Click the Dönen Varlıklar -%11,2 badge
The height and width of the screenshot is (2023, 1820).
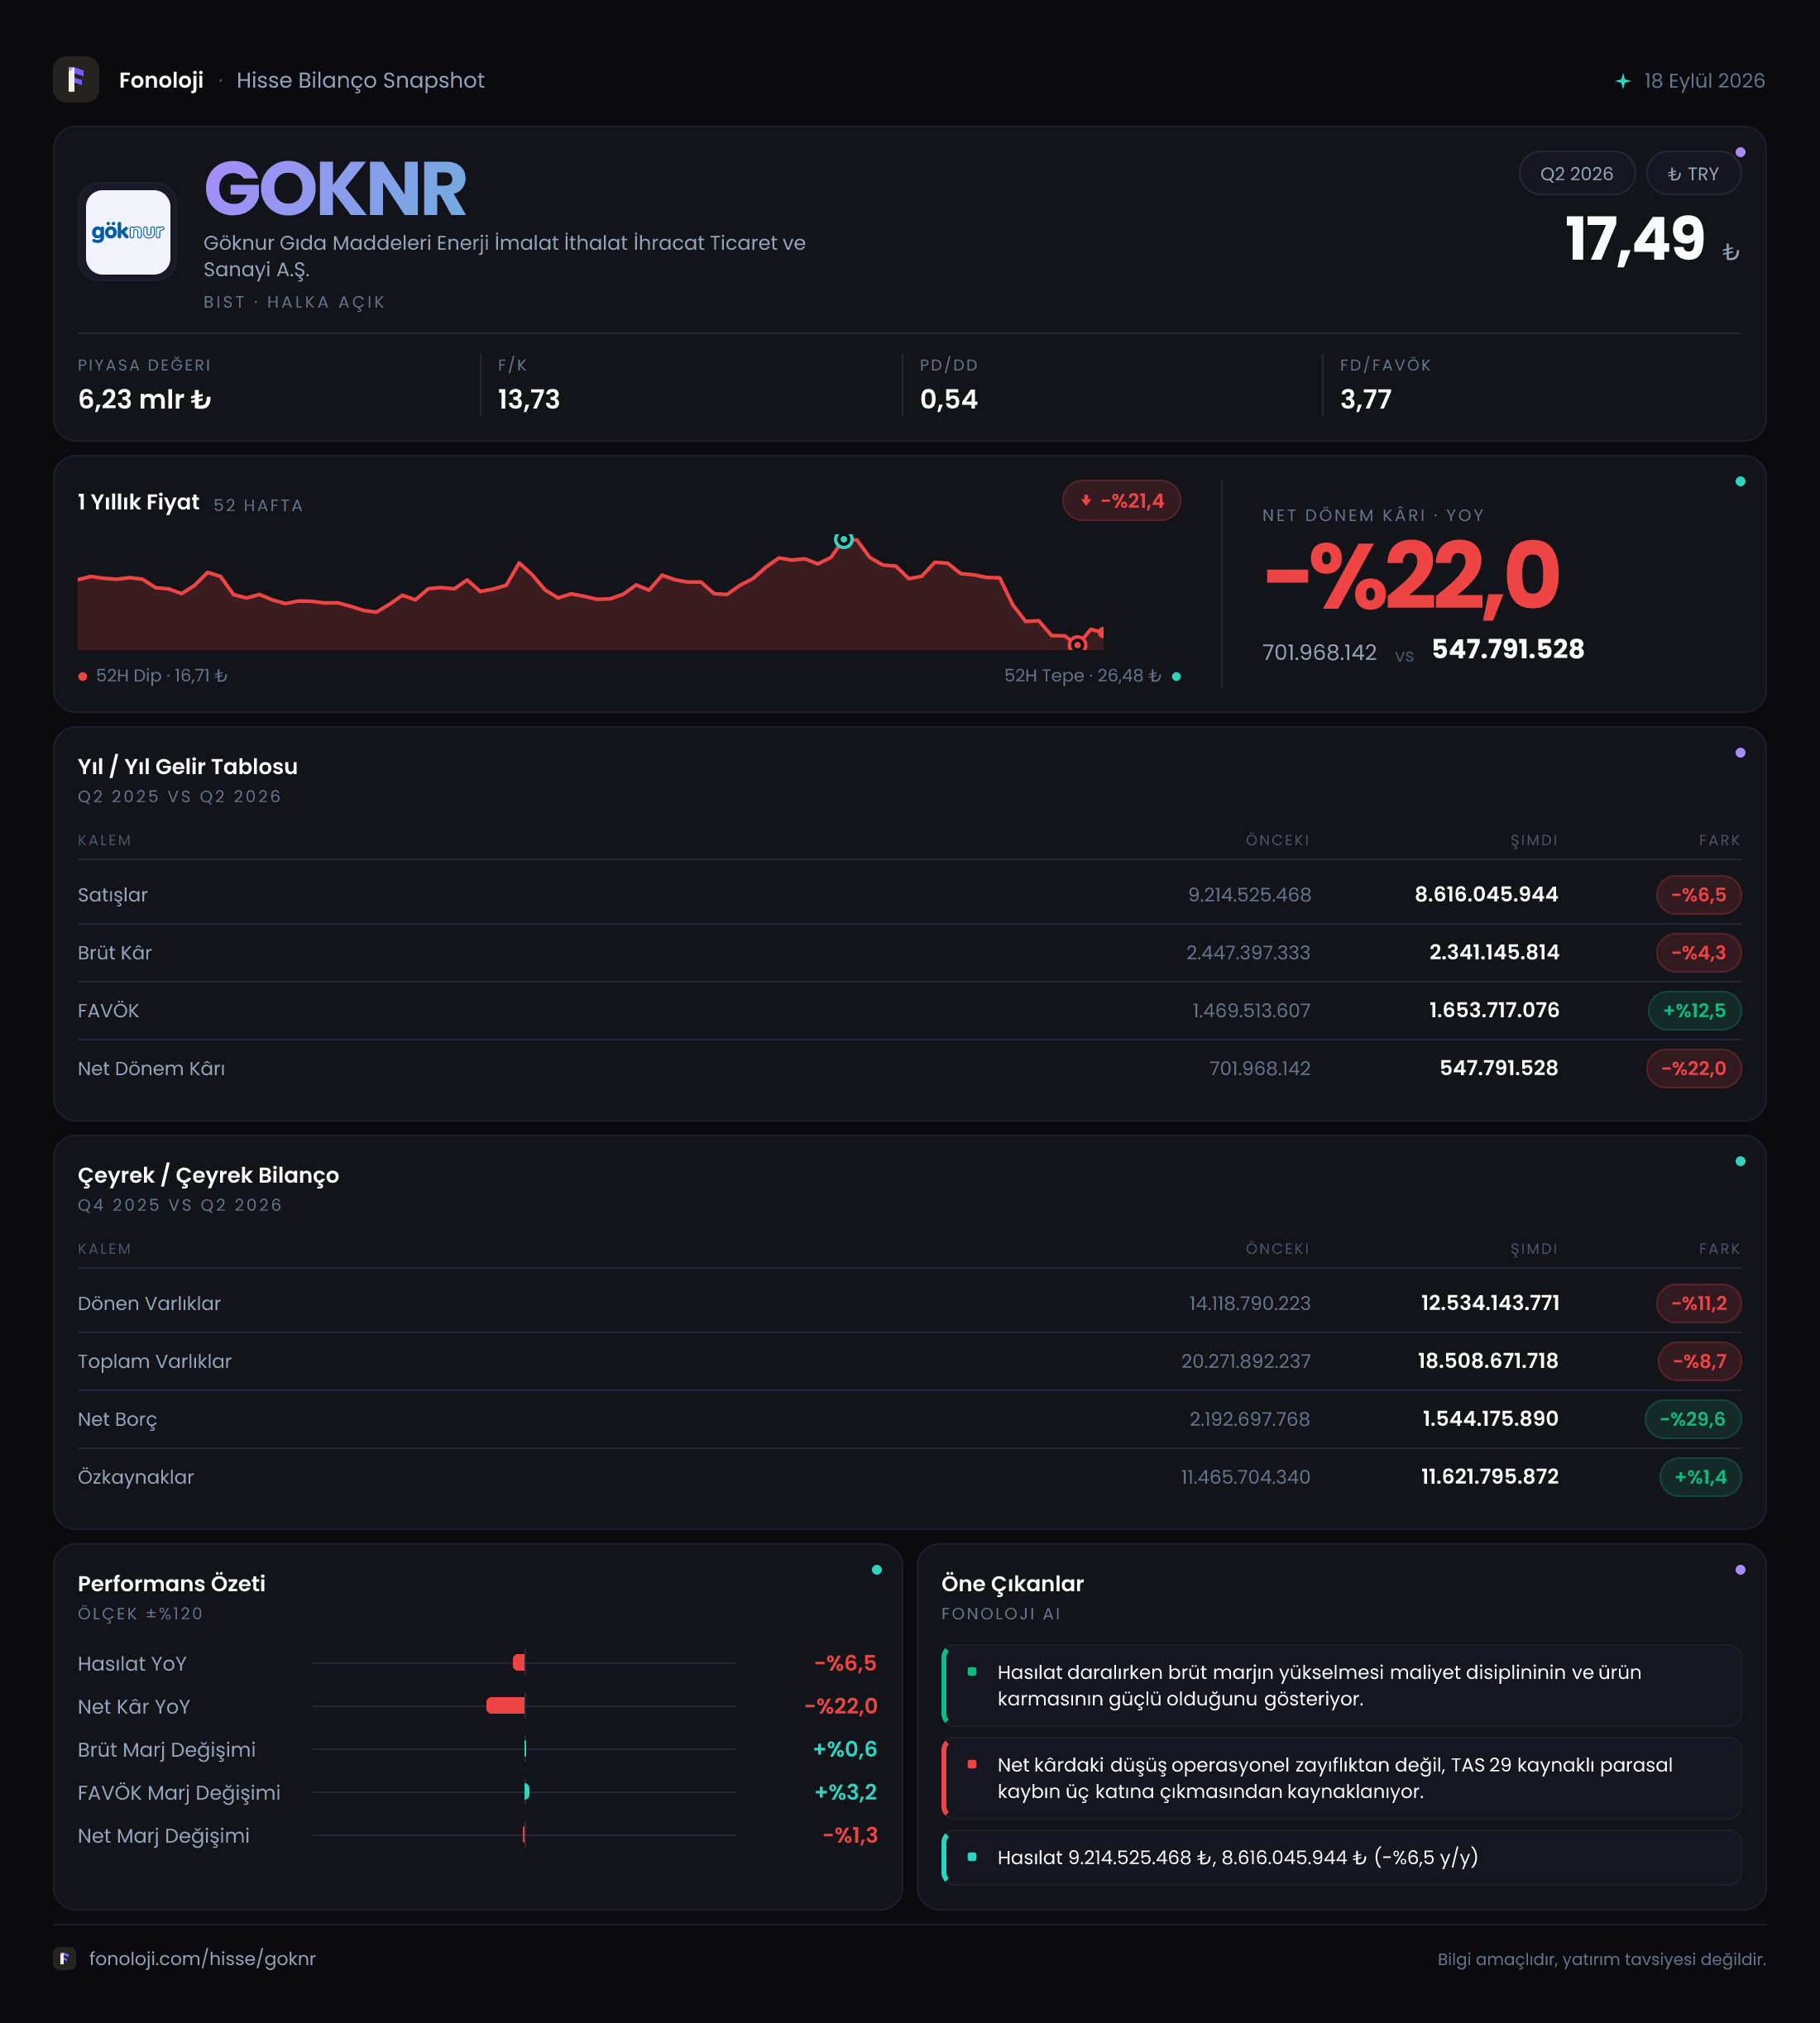(1698, 1303)
